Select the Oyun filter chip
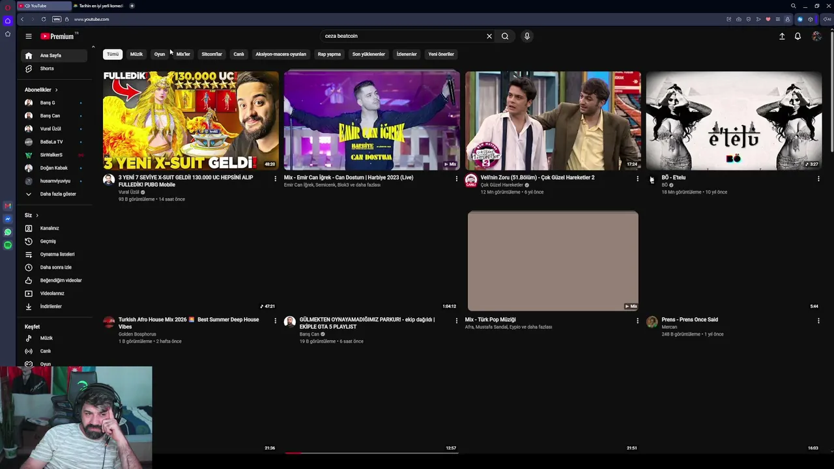834x469 pixels. [160, 54]
